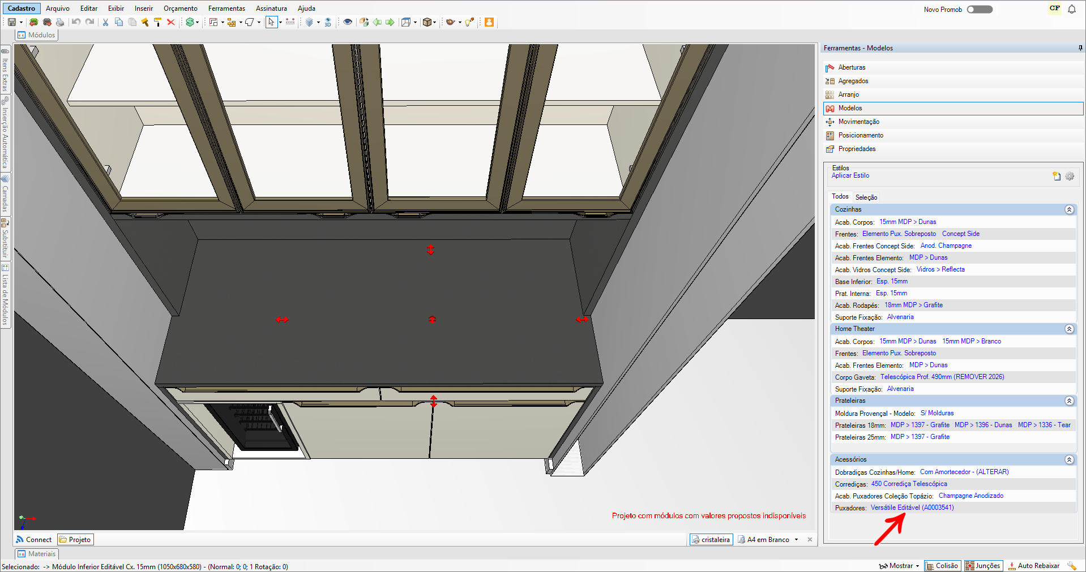This screenshot has width=1086, height=572.
Task: Click the 3D view icon in toolbar
Action: [x=328, y=22]
